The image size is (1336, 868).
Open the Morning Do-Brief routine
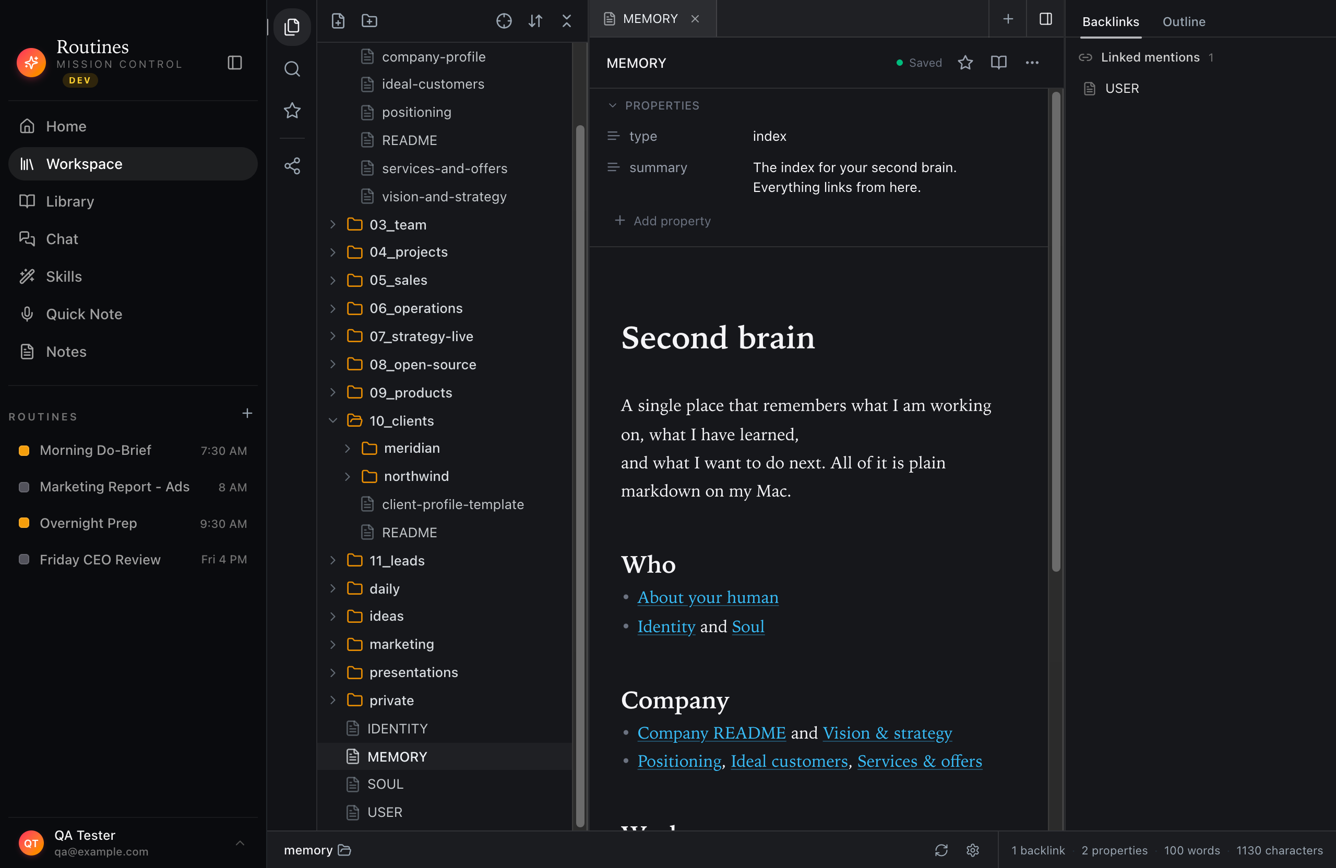coord(133,451)
